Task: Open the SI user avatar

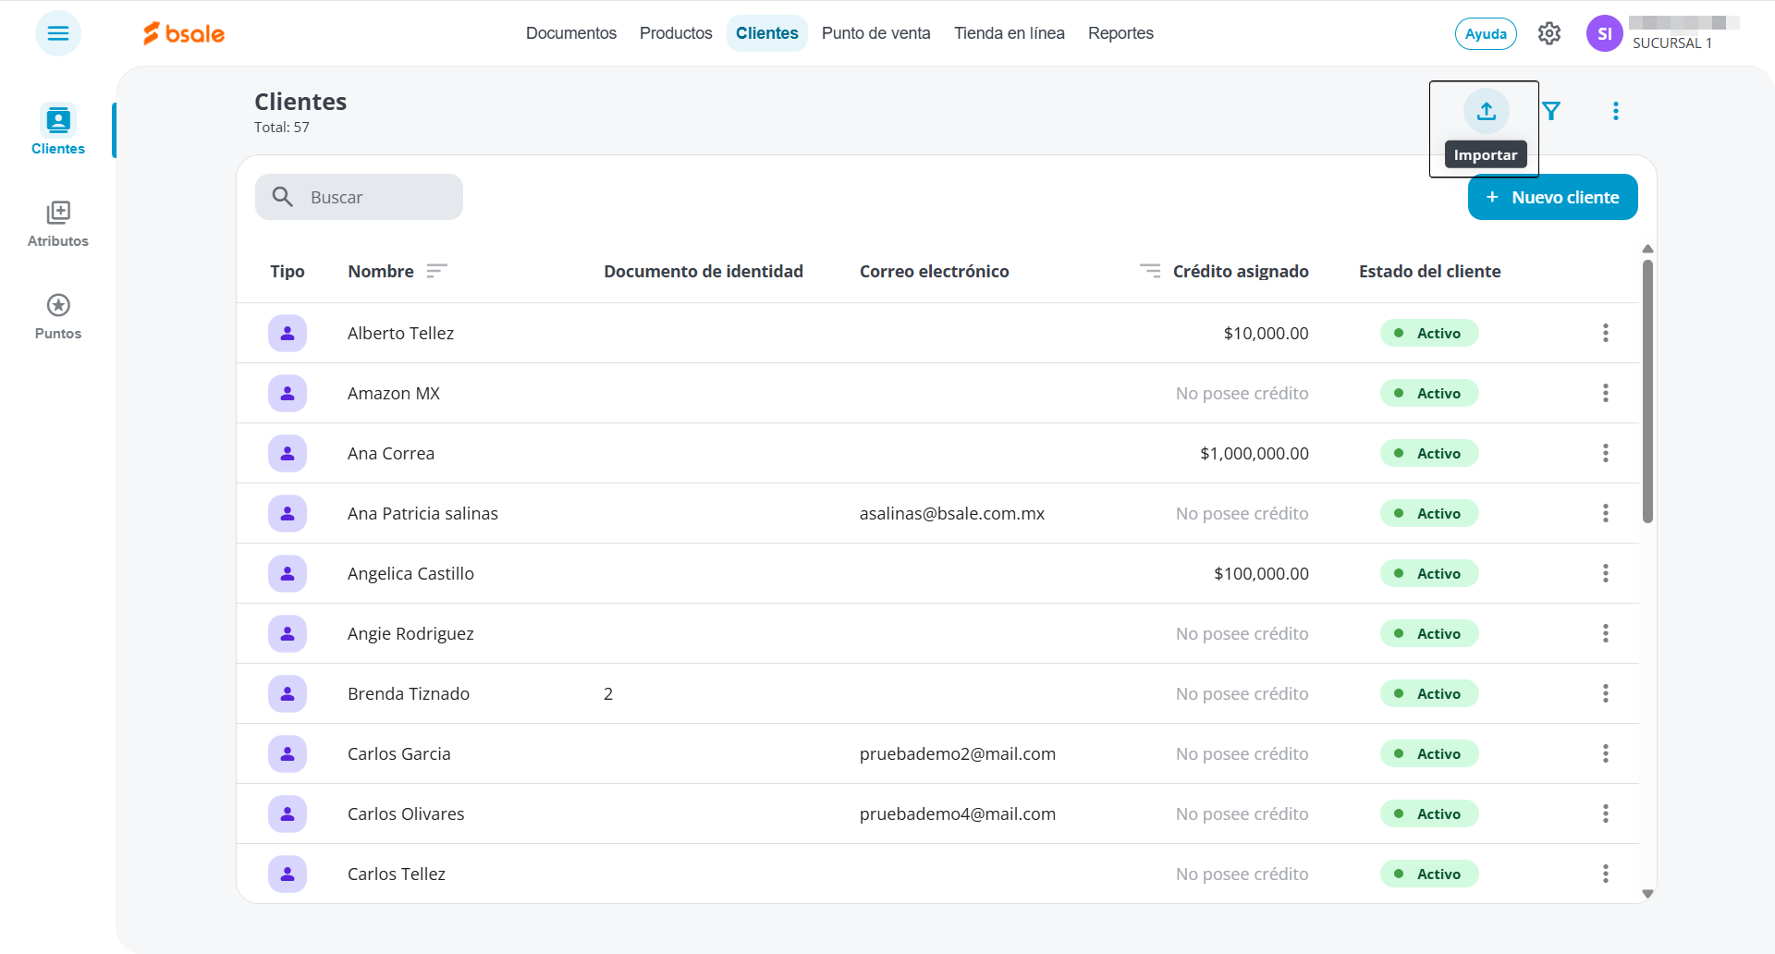Action: point(1605,33)
